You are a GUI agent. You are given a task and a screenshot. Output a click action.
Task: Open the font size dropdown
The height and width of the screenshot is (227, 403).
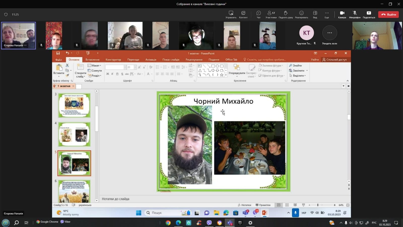click(x=135, y=67)
